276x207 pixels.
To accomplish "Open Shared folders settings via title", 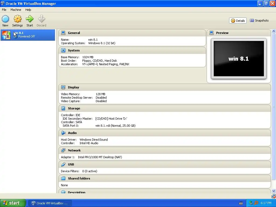I will pos(79,178).
